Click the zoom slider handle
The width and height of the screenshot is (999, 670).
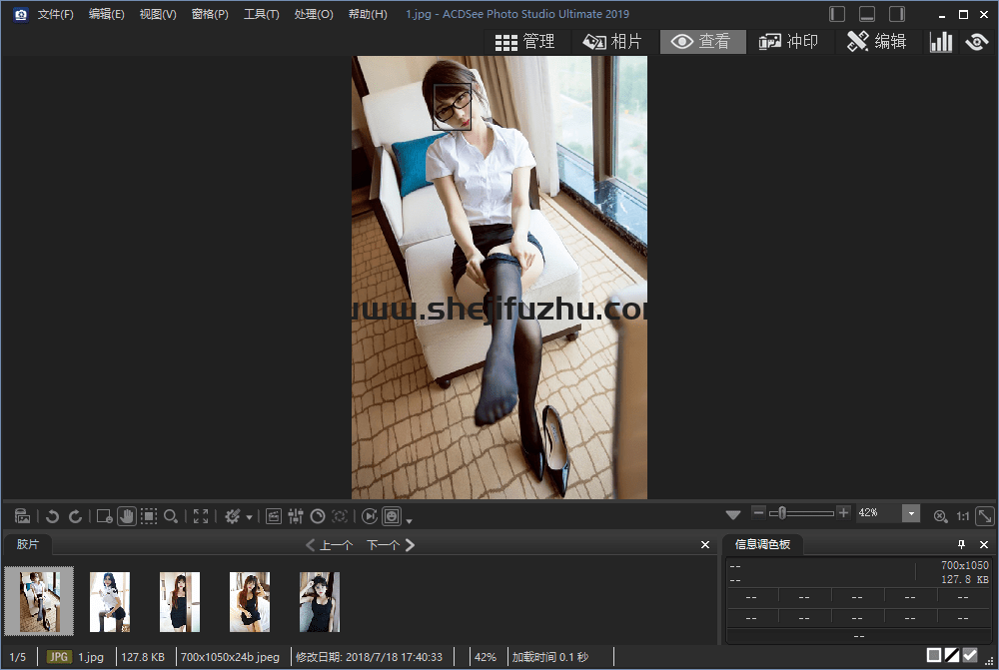pyautogui.click(x=782, y=512)
